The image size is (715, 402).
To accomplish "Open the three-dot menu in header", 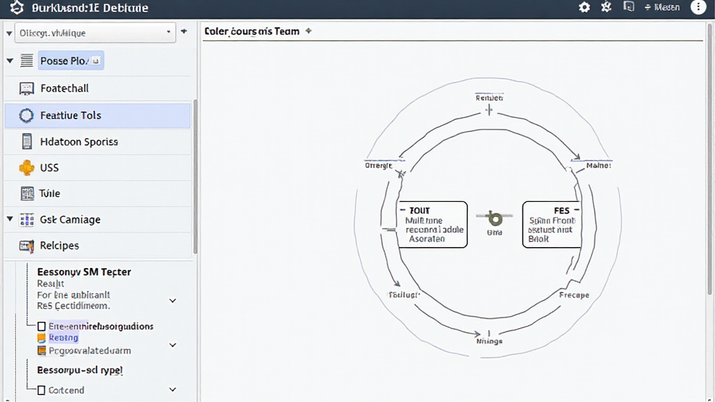I will click(x=698, y=8).
